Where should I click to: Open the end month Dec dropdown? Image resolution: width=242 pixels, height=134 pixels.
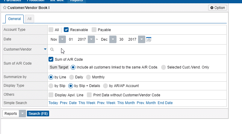tap(113, 39)
